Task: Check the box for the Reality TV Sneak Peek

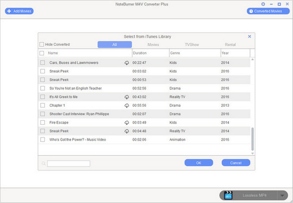Action: (x=42, y=131)
